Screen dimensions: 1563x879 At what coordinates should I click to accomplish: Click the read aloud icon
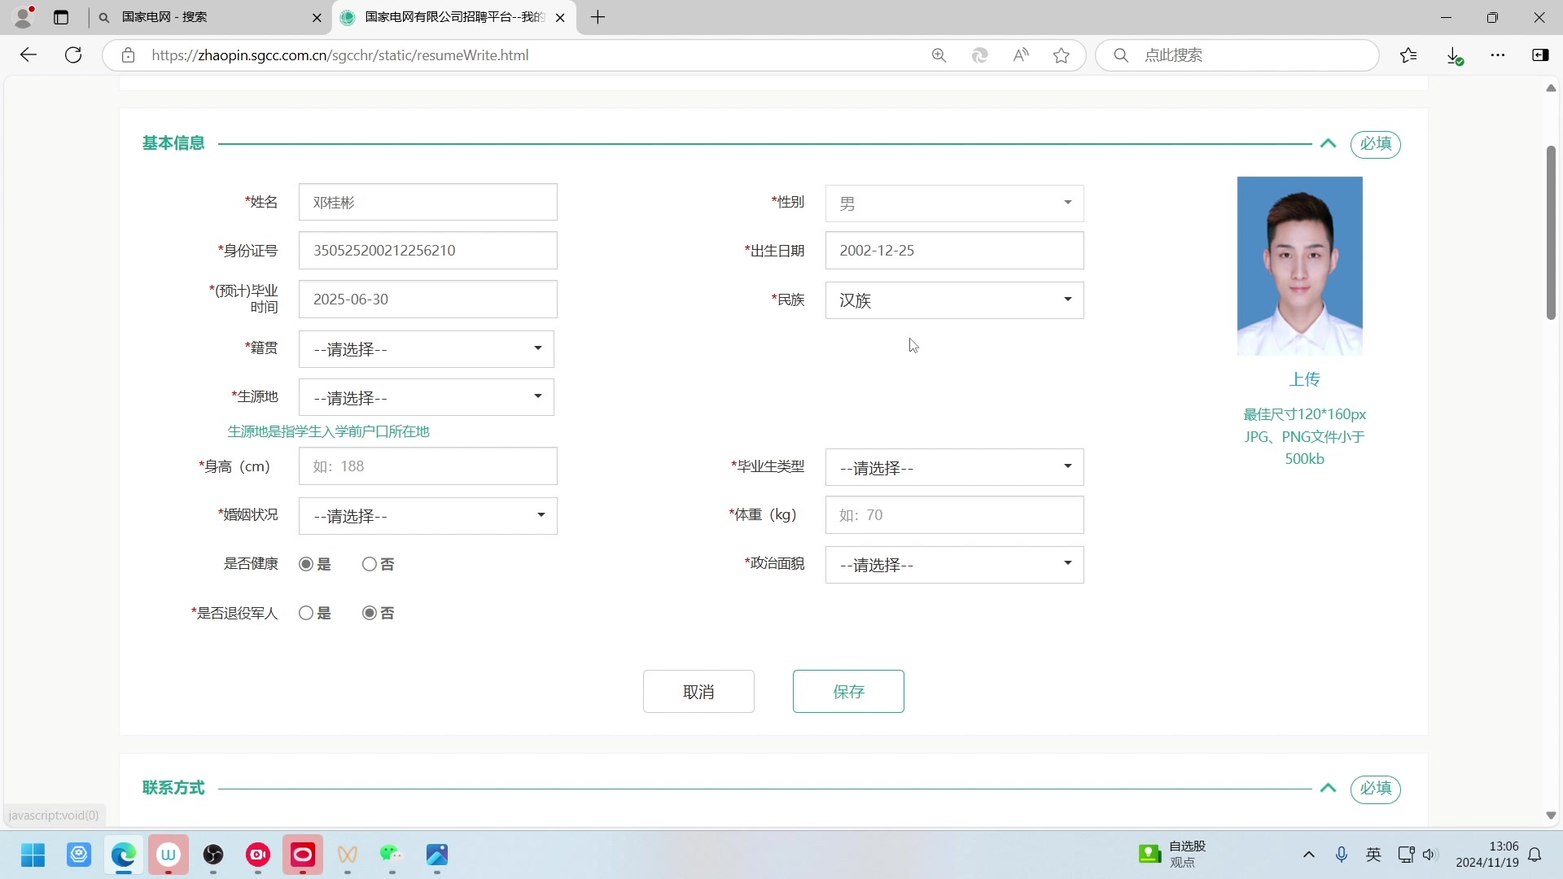click(1020, 55)
